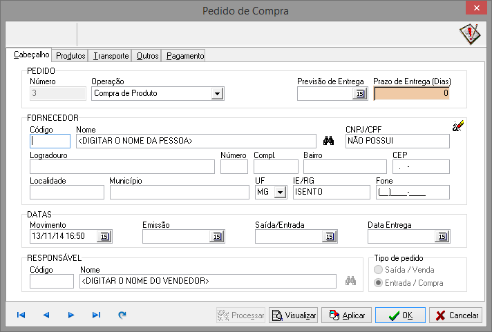Click the supplier Código input field
The image size is (492, 332).
pos(50,141)
